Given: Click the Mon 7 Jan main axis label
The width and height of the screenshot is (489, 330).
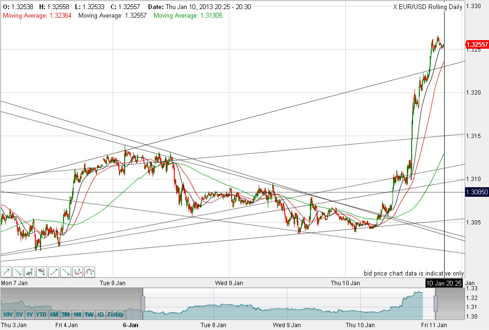Looking at the screenshot, I should (x=14, y=283).
